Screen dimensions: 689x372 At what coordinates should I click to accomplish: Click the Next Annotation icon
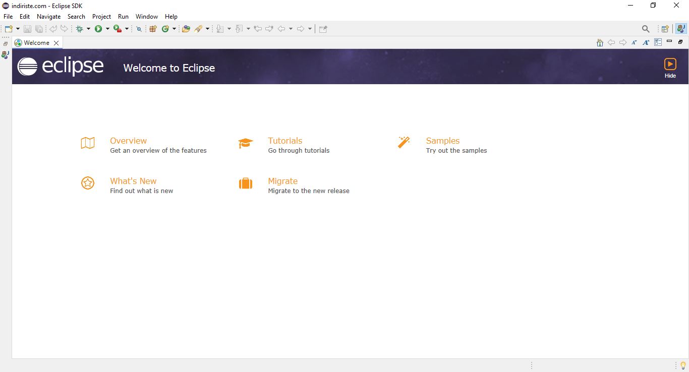[220, 29]
